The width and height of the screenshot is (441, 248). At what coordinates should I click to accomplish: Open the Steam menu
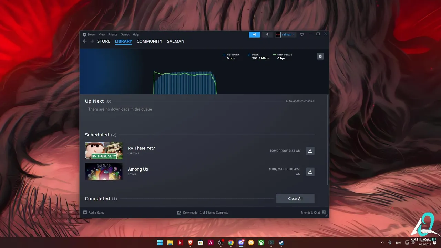point(91,34)
